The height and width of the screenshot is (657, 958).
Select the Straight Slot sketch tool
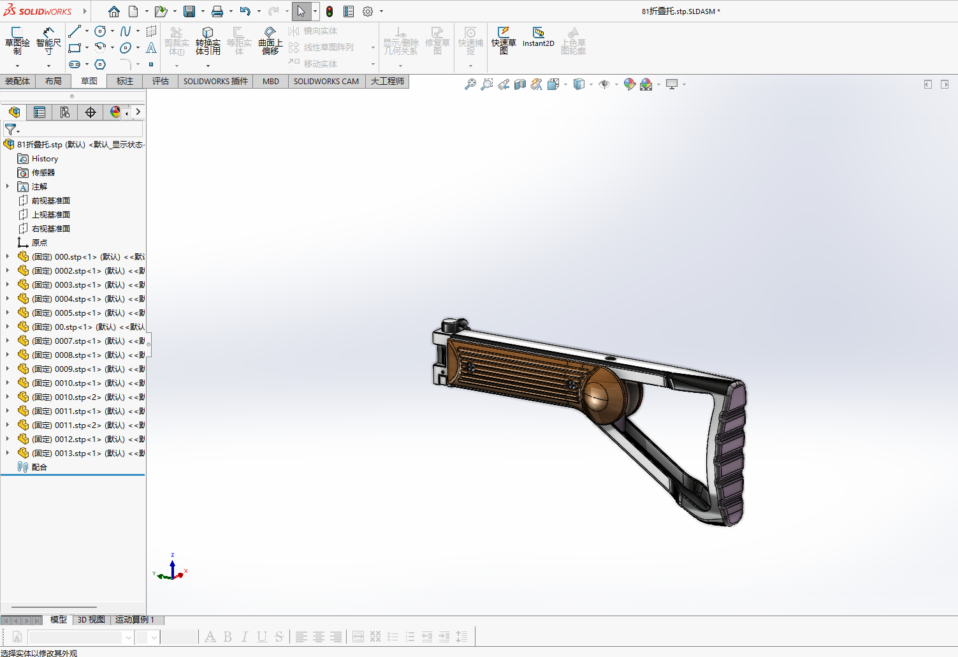tap(75, 64)
